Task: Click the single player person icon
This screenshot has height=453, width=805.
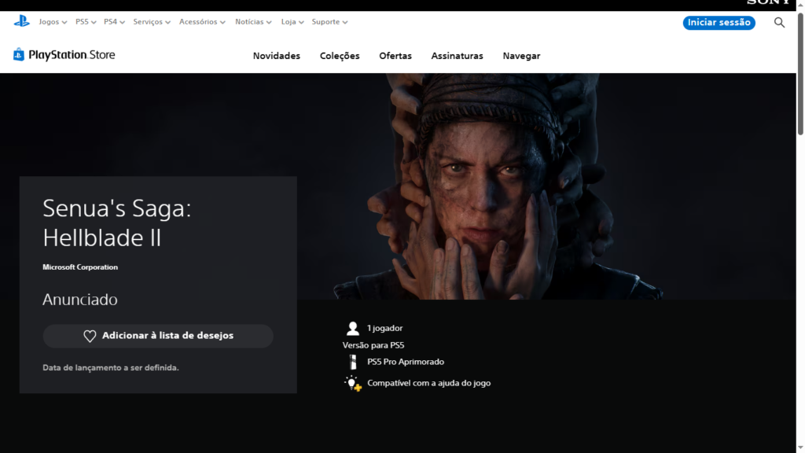Action: click(x=353, y=328)
